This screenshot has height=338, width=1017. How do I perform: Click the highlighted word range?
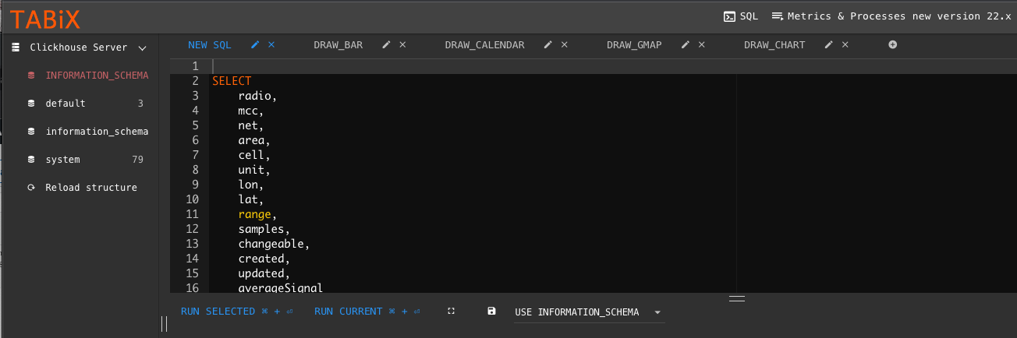point(255,214)
